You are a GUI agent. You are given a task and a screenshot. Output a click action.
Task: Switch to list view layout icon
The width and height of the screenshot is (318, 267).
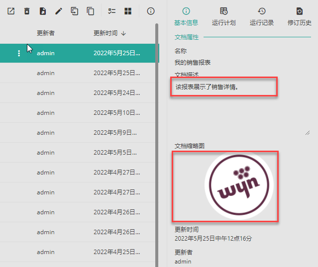[112, 11]
